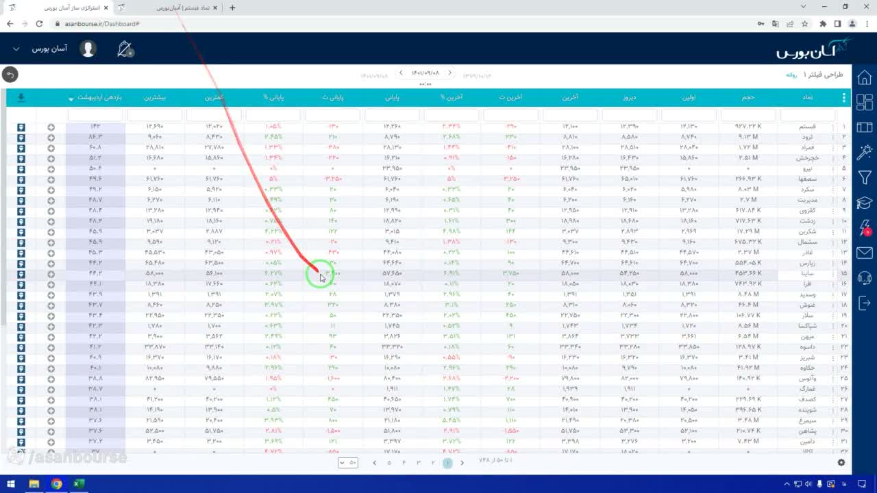Screen dimensions: 877x493
Task: Click the muted bell notification icon
Action: 125,49
